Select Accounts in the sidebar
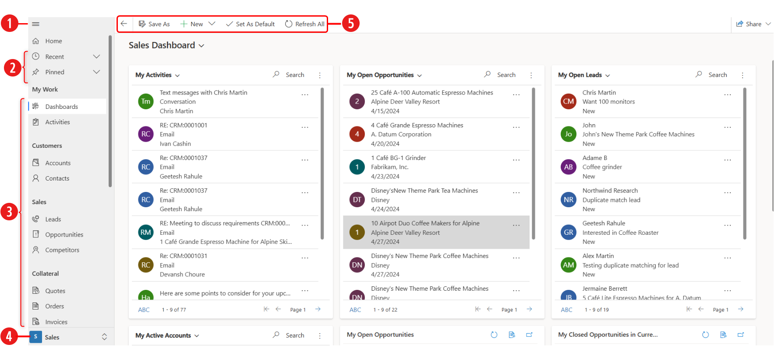 point(58,163)
